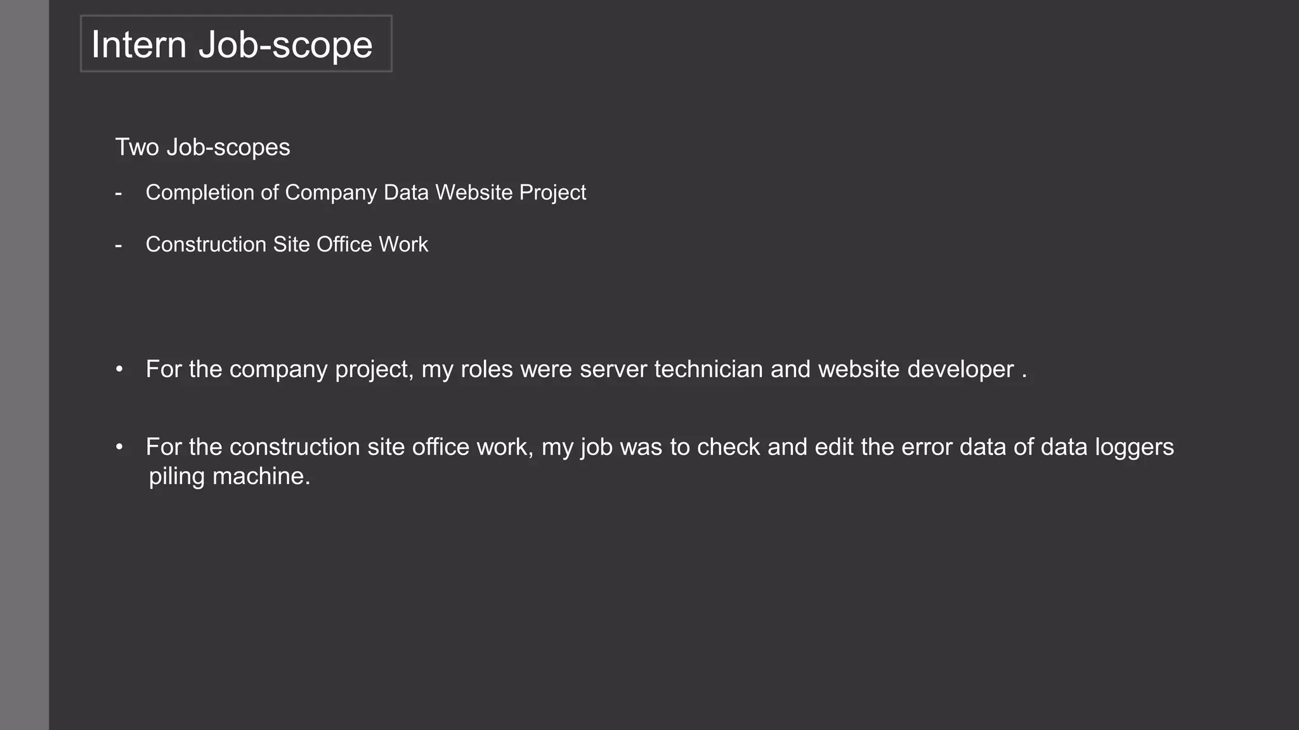Click the words 'piling machine.'
This screenshot has width=1299, height=730.
tap(230, 477)
